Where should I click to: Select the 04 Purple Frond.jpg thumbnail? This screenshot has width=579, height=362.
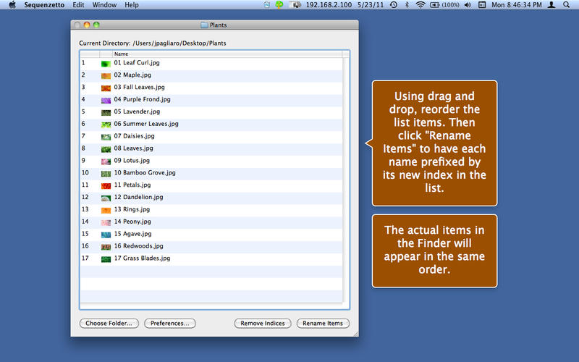point(106,100)
